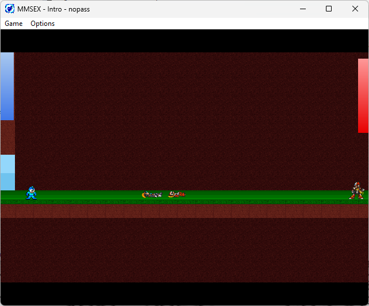Image resolution: width=369 pixels, height=306 pixels.
Task: Click the MMSEX application icon in title bar
Action: pos(10,9)
